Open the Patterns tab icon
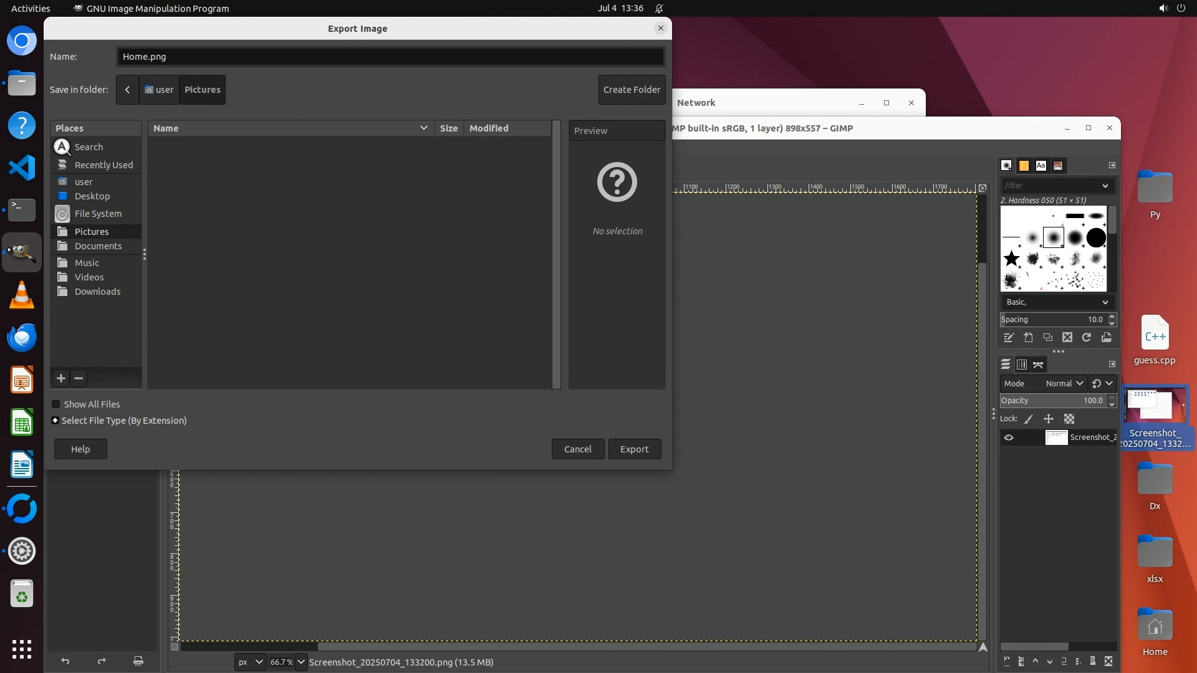The height and width of the screenshot is (673, 1197). 1024,165
